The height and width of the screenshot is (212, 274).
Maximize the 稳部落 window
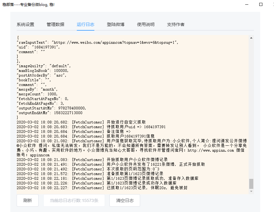[261, 4]
